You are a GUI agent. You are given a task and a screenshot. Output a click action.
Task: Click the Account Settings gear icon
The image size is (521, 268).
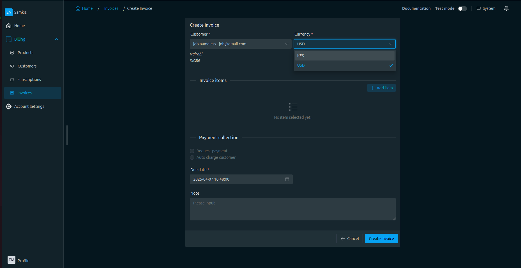click(9, 106)
